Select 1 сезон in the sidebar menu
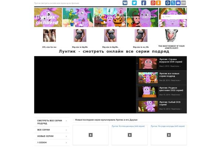This screenshot has width=221, height=147. (x=42, y=142)
